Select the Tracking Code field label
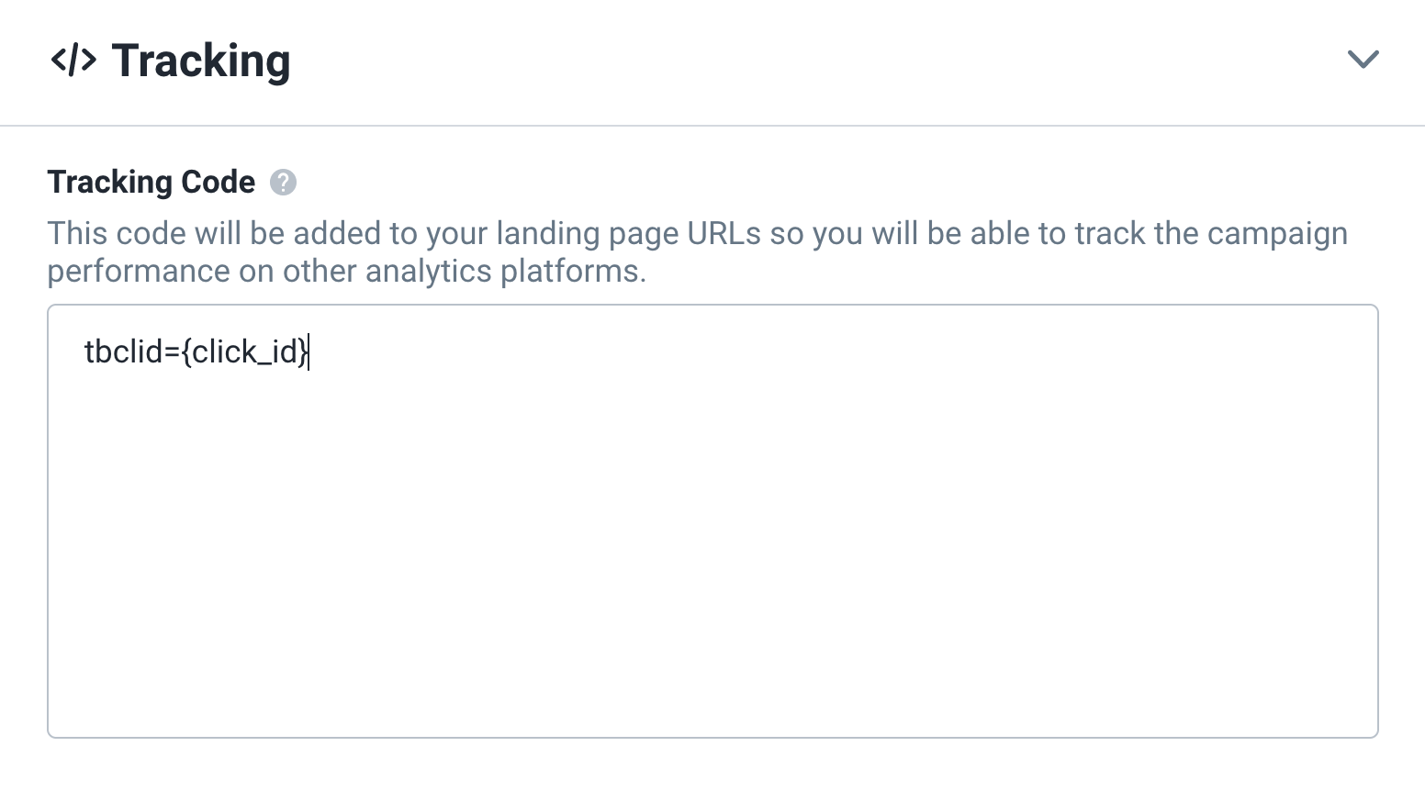 point(151,182)
